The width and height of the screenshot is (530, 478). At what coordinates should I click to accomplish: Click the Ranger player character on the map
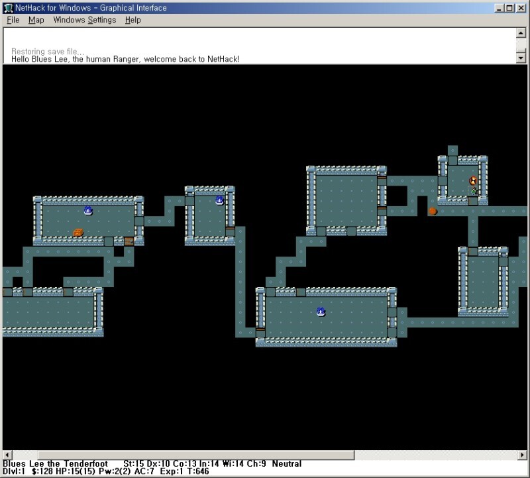click(x=473, y=191)
